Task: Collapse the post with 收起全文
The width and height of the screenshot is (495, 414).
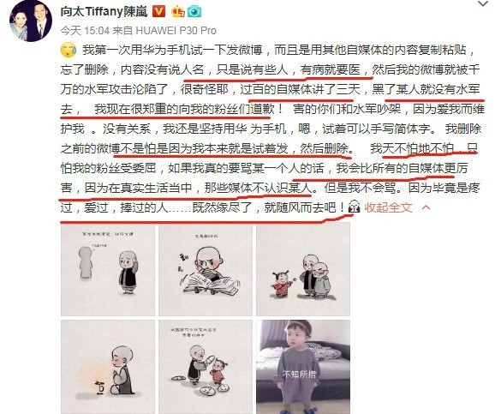Action: click(x=388, y=207)
